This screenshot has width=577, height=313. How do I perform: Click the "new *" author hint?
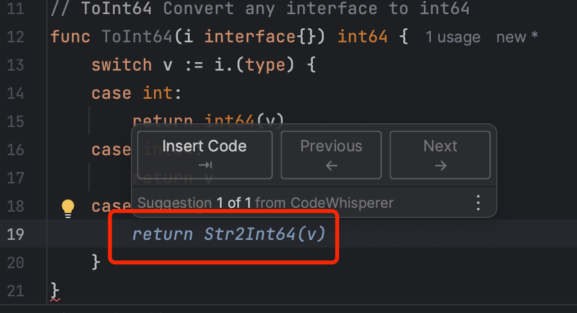pyautogui.click(x=517, y=37)
